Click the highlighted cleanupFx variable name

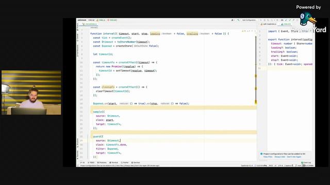click(108, 87)
